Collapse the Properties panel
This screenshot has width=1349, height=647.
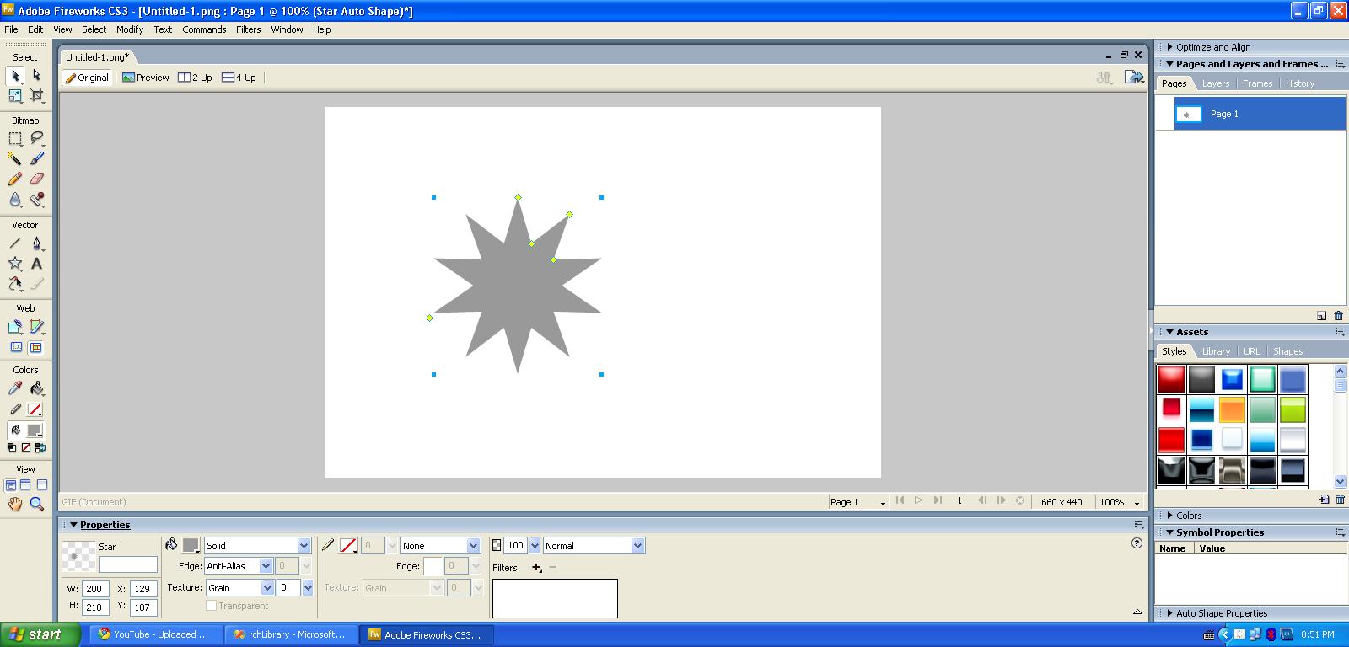click(x=73, y=525)
